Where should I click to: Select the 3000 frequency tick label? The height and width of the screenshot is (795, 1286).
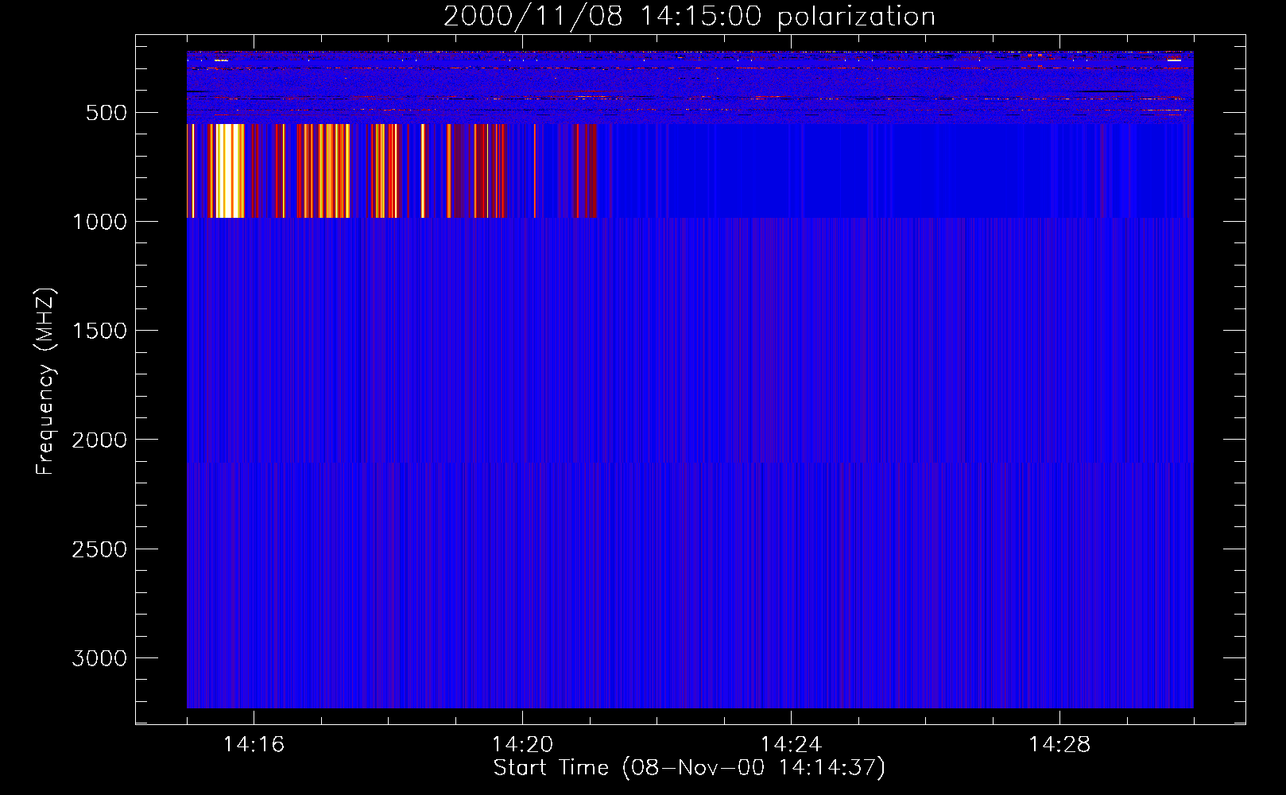tap(99, 658)
